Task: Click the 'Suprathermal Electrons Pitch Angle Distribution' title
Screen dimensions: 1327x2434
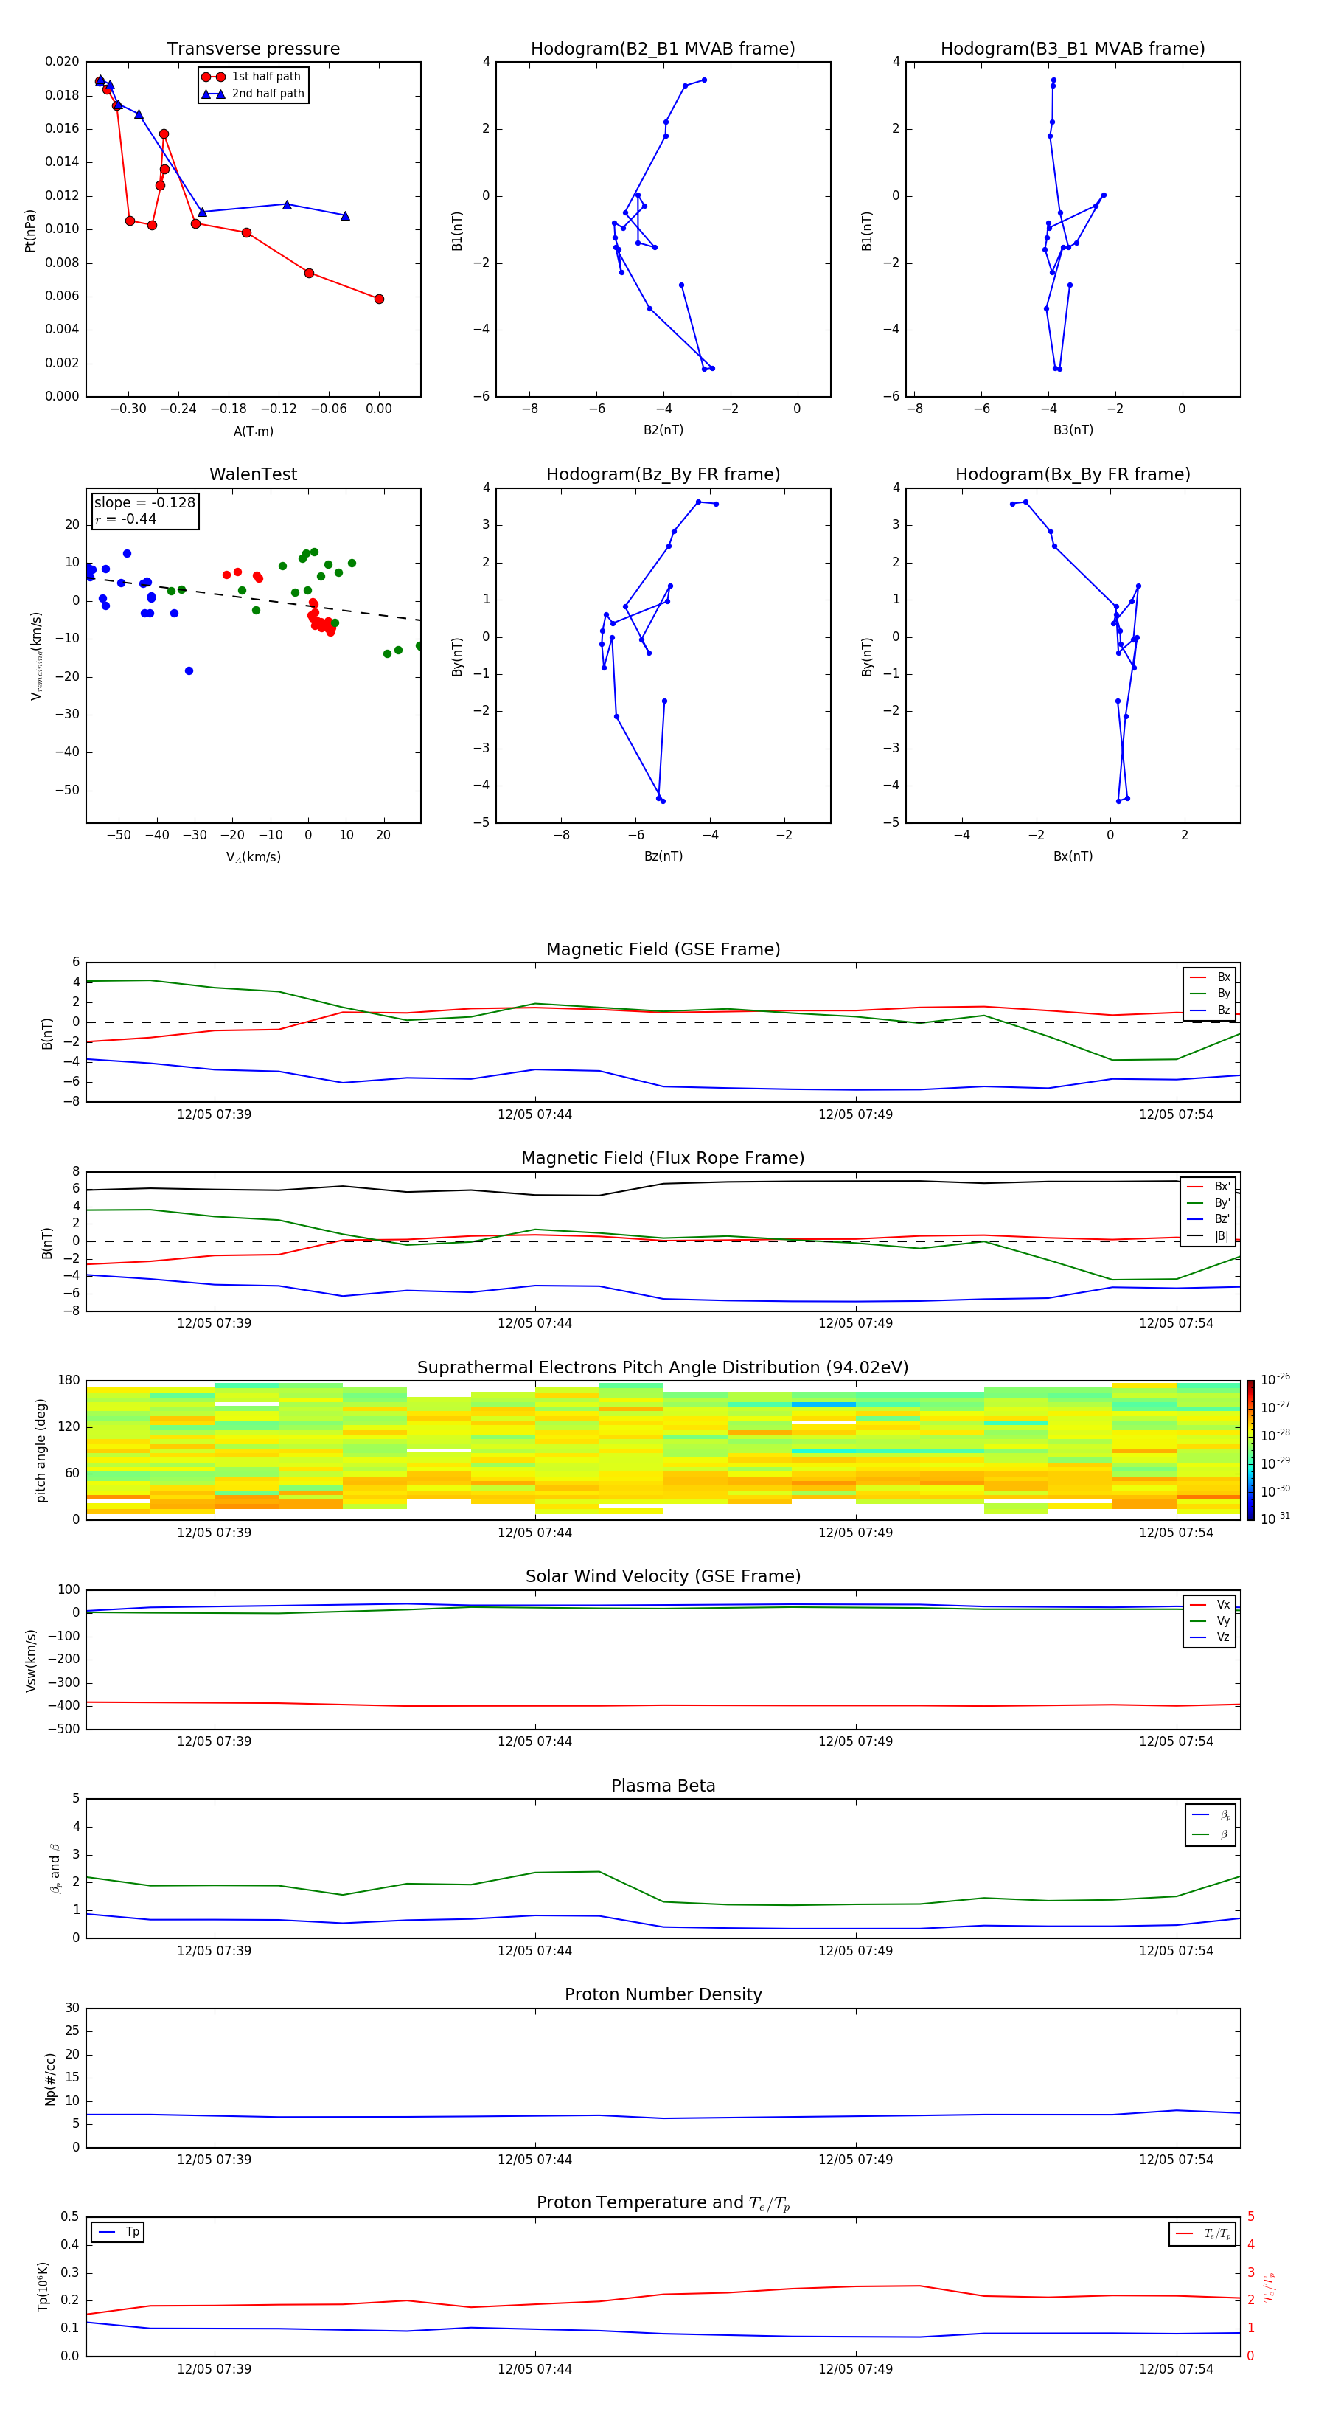Action: tap(663, 1368)
